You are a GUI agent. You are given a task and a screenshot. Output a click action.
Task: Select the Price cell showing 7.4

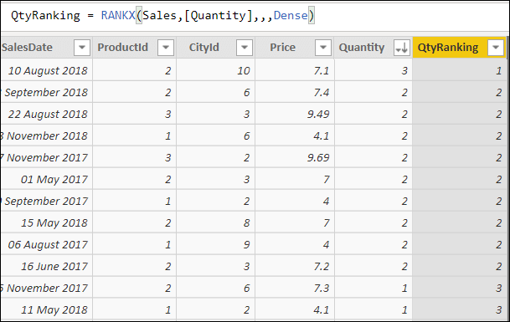295,92
